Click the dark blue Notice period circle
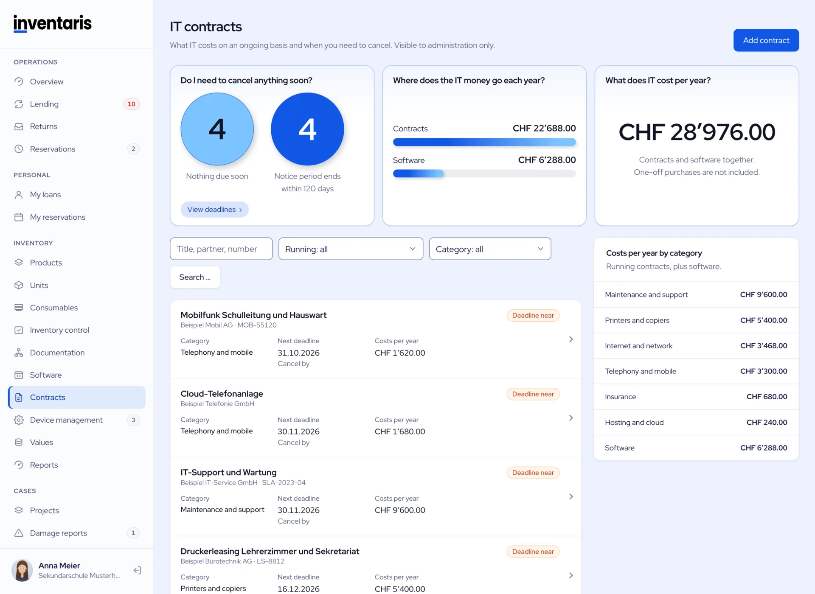 [307, 129]
